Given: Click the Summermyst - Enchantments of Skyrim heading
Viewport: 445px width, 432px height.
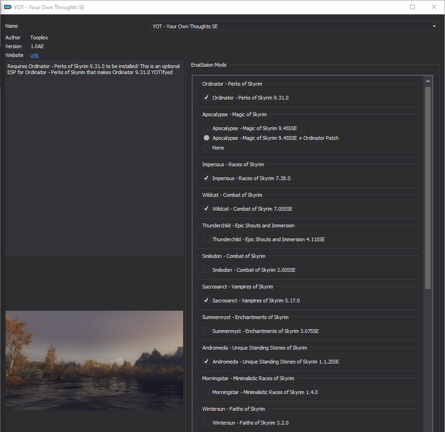Looking at the screenshot, I should (x=245, y=317).
